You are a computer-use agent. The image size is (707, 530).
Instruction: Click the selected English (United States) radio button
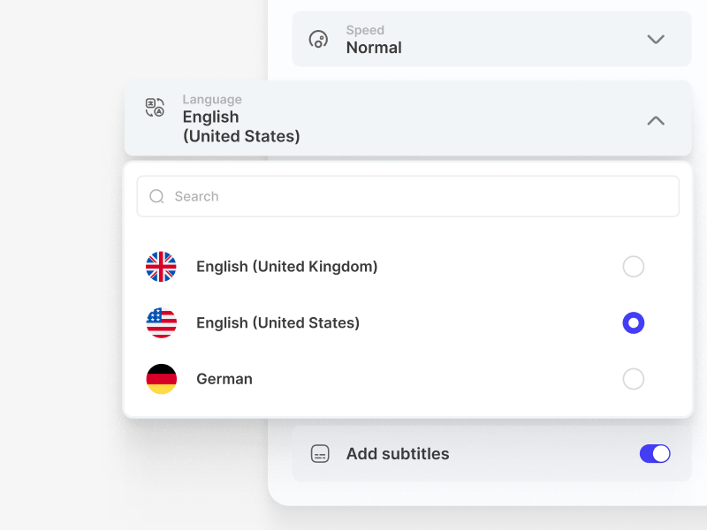tap(634, 322)
